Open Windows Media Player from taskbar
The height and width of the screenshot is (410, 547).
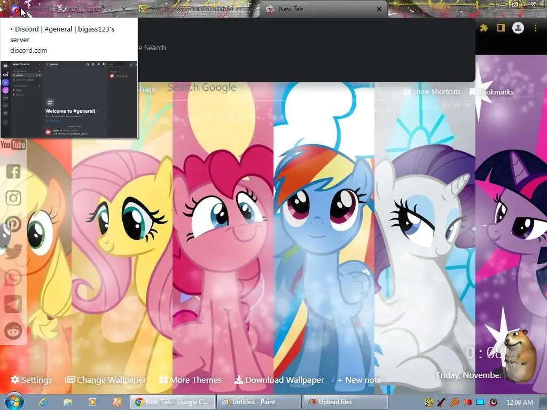(92, 402)
